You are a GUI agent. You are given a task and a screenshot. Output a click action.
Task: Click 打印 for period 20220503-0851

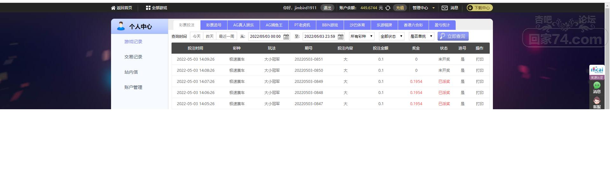(x=480, y=59)
